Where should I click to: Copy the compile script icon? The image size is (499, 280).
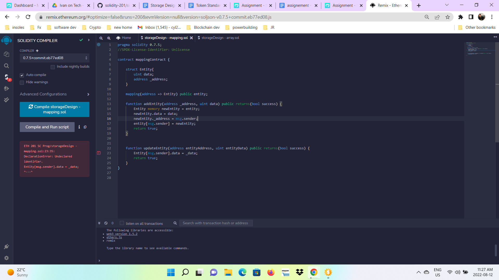pos(85,127)
